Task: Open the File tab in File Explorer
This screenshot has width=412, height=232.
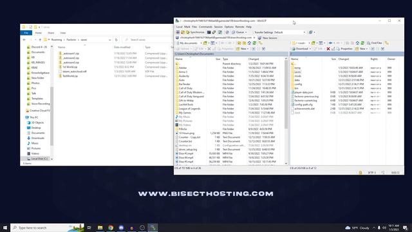Action: 26,33
